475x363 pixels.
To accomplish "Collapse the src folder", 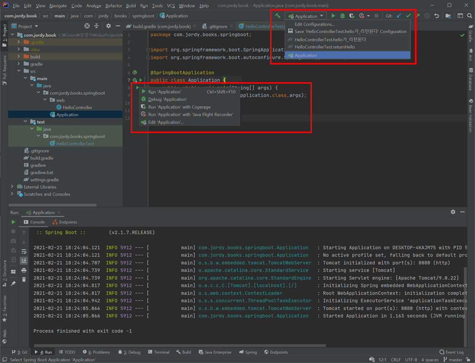I will click(19, 71).
